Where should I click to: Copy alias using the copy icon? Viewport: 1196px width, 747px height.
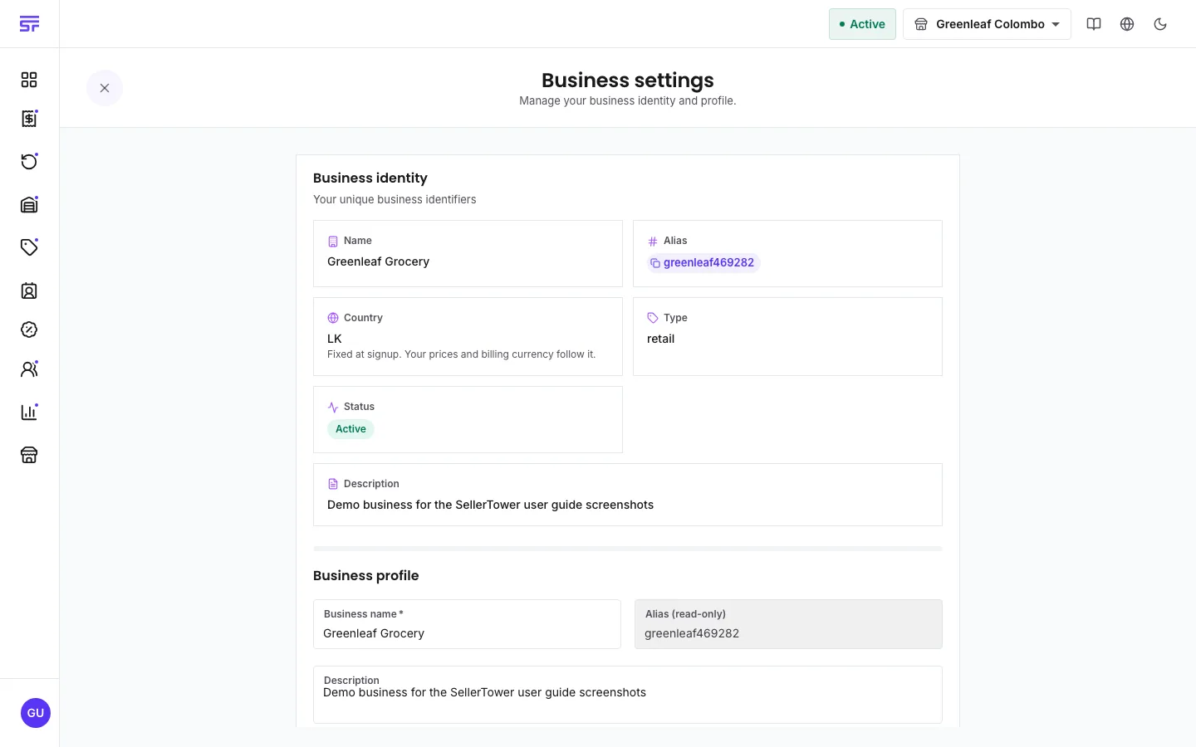pos(655,263)
